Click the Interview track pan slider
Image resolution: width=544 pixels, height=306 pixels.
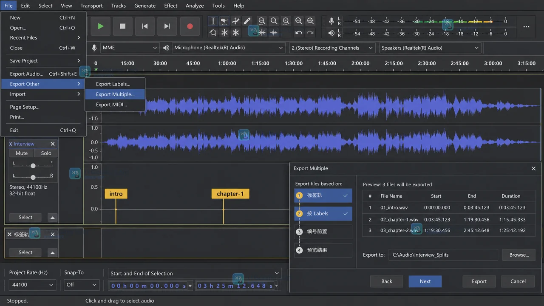[33, 177]
